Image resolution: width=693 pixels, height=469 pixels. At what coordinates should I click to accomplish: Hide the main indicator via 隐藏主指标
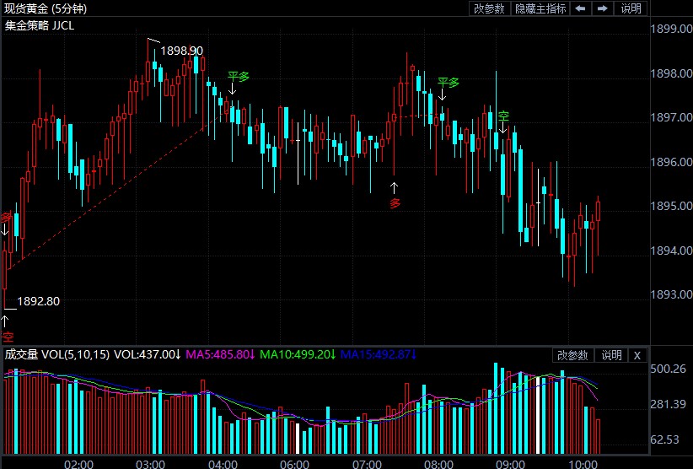(540, 8)
